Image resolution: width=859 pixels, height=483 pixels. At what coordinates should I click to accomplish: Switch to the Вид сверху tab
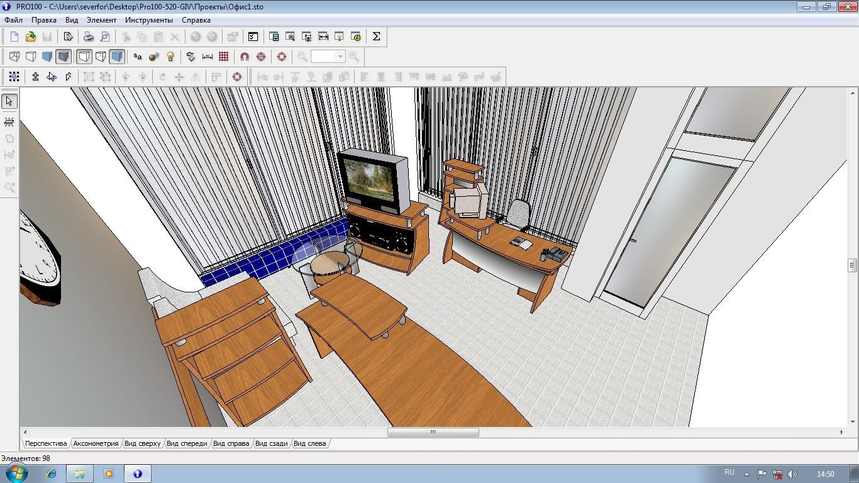(x=143, y=443)
